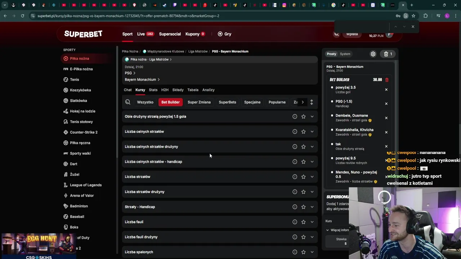This screenshot has height=259, width=461.
Task: Open the E-Piłka nożna sport
Action: click(81, 69)
